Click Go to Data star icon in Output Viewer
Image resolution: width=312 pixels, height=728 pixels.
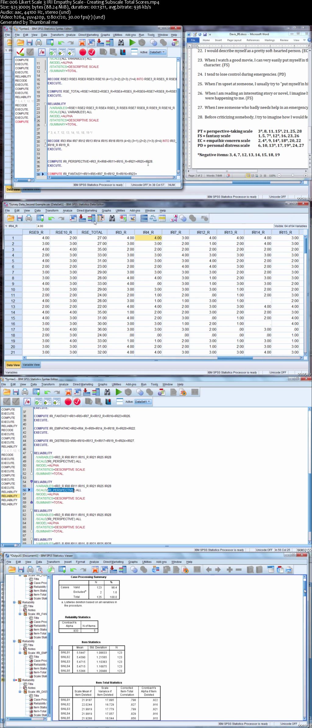pyautogui.click(x=95, y=569)
